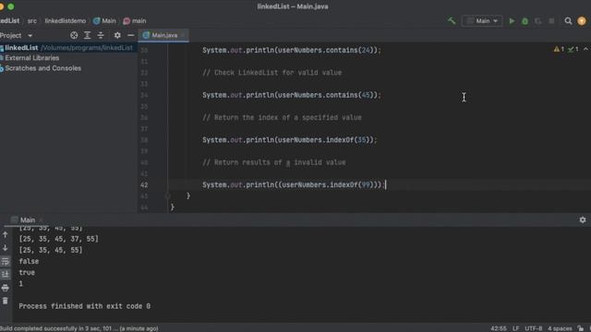The height and width of the screenshot is (332, 591).
Task: Click the Main class breadcrumb
Action: [104, 21]
